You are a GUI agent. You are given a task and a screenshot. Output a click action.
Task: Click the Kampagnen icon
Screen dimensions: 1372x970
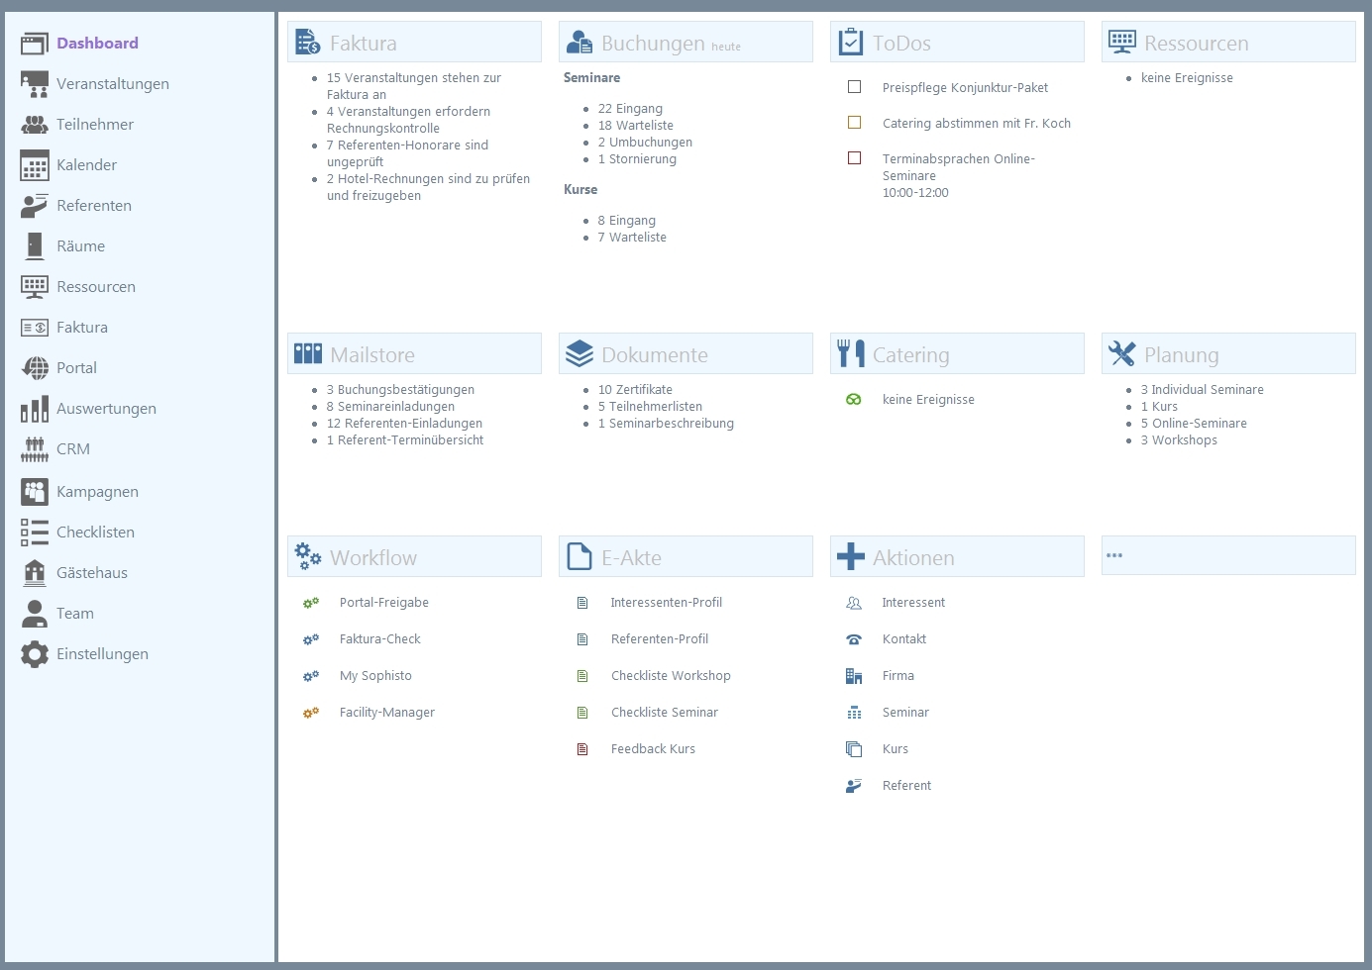(x=35, y=491)
